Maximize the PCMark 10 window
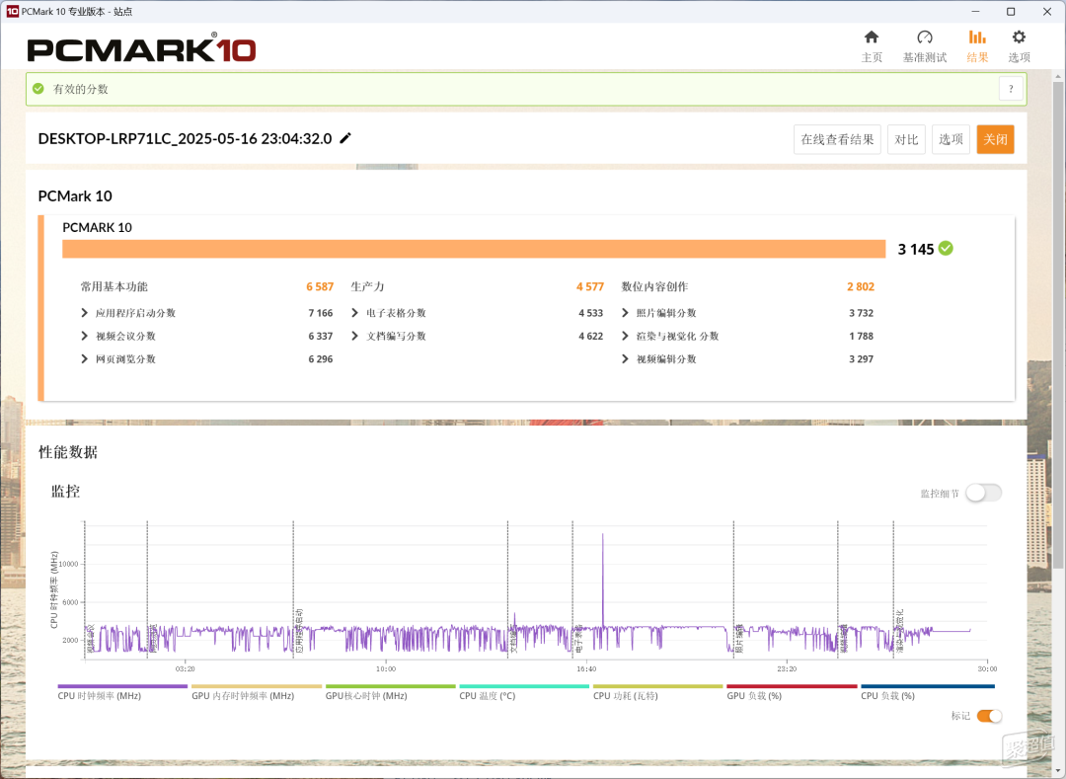Image resolution: width=1066 pixels, height=779 pixels. (1011, 12)
